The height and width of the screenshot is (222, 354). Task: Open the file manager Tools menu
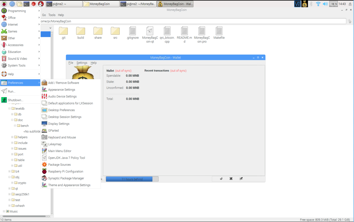click(x=52, y=15)
